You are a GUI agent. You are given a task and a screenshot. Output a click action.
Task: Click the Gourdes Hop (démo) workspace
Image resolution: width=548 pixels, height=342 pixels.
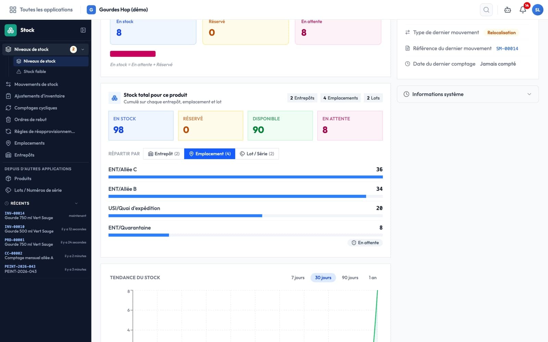click(117, 10)
